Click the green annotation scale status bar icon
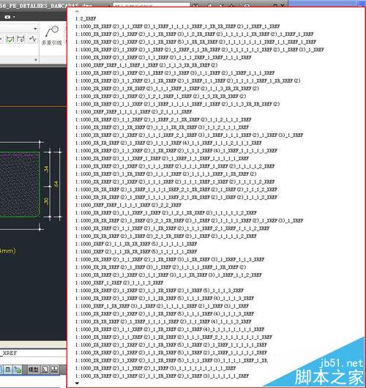366x388 pixels. [x=18, y=370]
